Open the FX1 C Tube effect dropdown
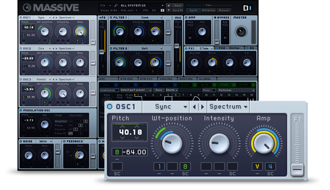This screenshot has height=190, width=330. tap(206, 48)
